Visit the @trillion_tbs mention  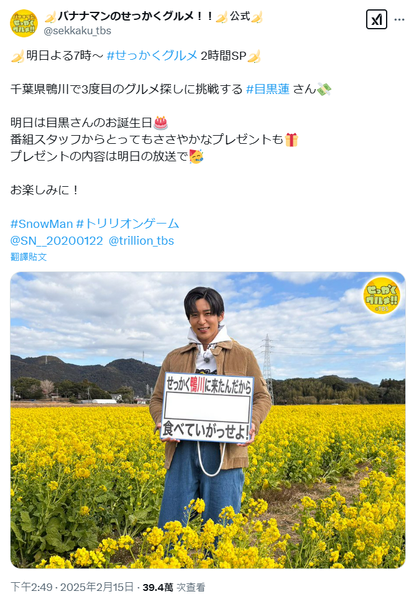click(x=142, y=241)
